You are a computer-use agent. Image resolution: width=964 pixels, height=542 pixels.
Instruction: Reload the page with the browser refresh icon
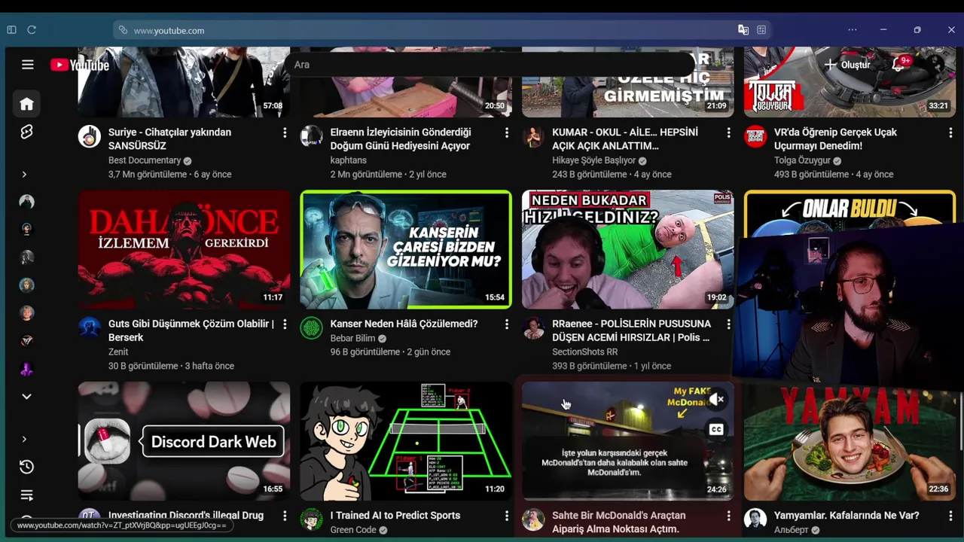click(32, 30)
